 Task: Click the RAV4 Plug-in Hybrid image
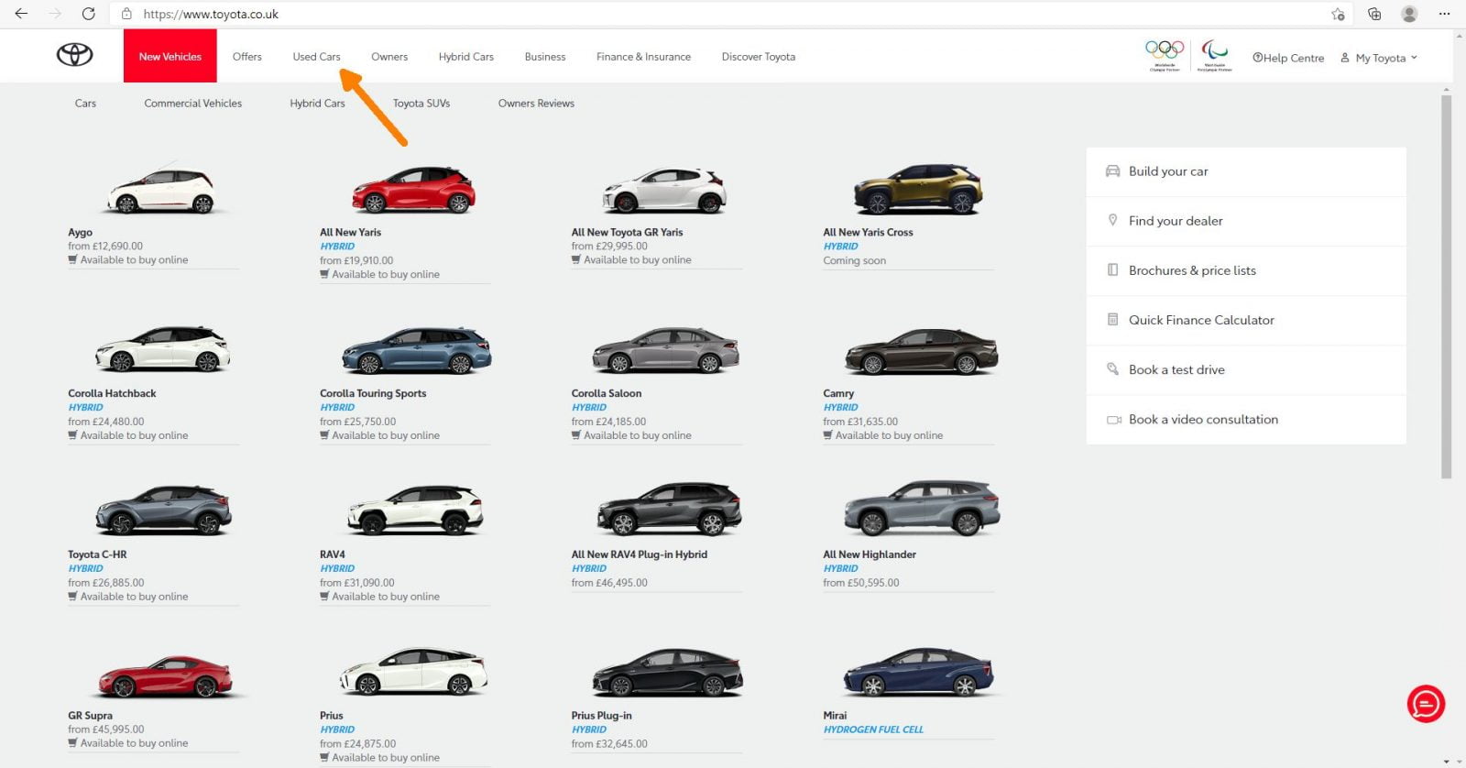point(670,509)
